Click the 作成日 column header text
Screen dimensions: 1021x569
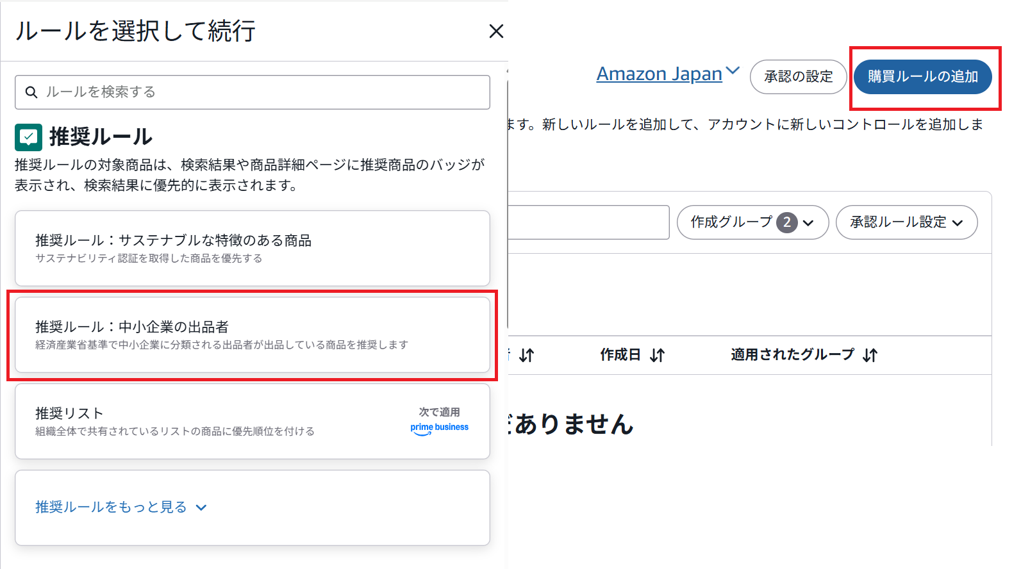(x=620, y=355)
